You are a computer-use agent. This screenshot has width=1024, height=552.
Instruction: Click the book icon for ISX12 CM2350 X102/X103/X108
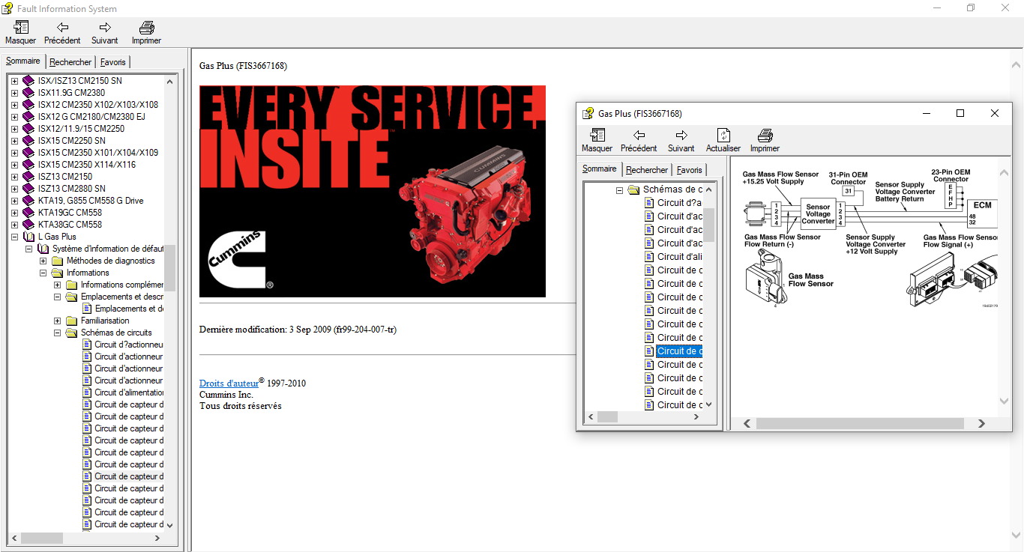pyautogui.click(x=28, y=105)
